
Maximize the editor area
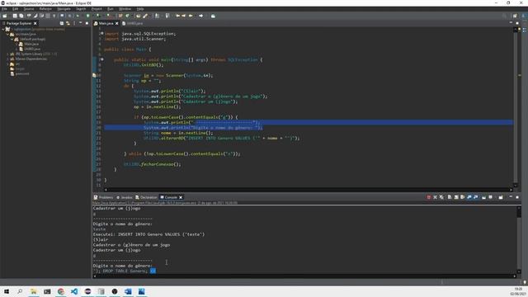tap(517, 23)
